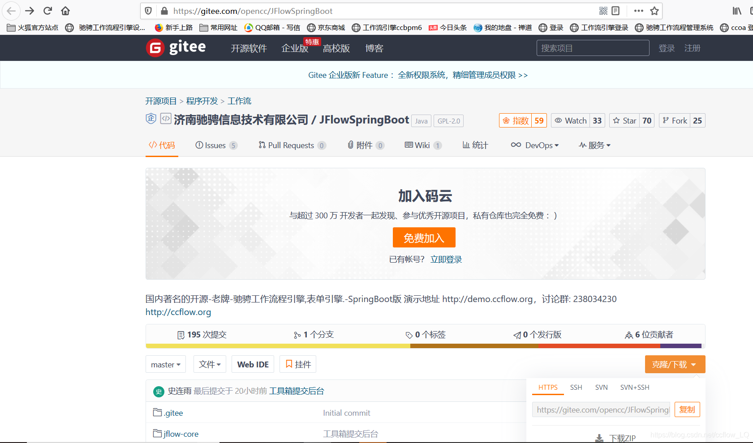Click 注册 in the Gitee header
The image size is (753, 443).
point(692,48)
